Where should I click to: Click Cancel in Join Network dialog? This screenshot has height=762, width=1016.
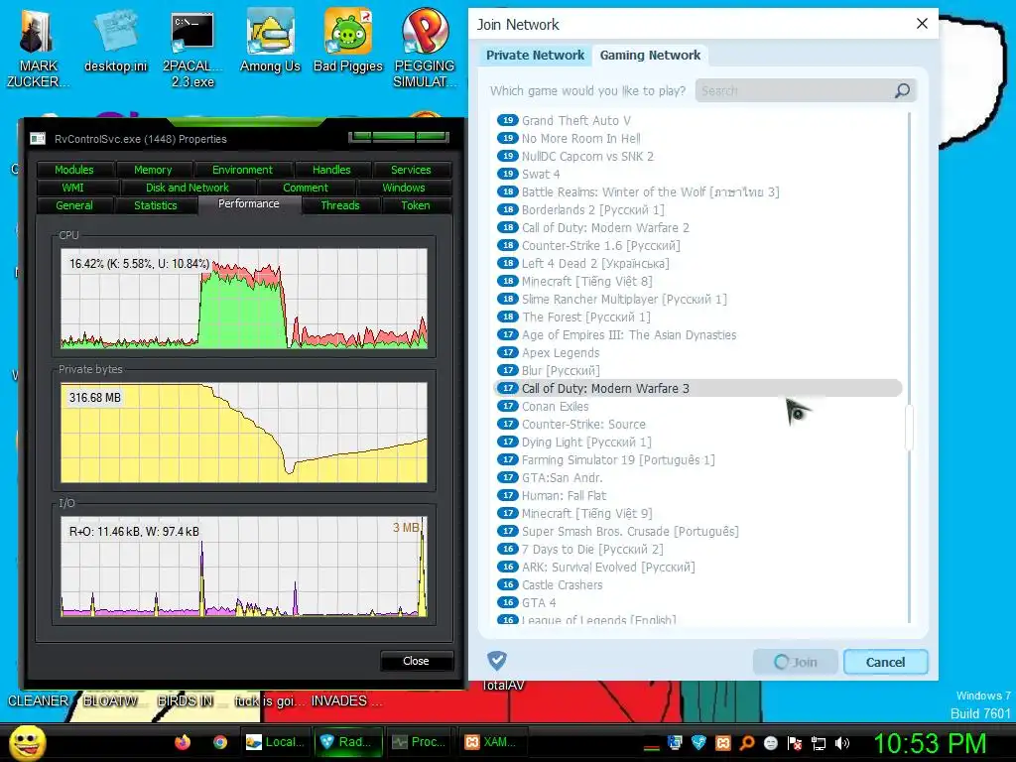click(886, 662)
